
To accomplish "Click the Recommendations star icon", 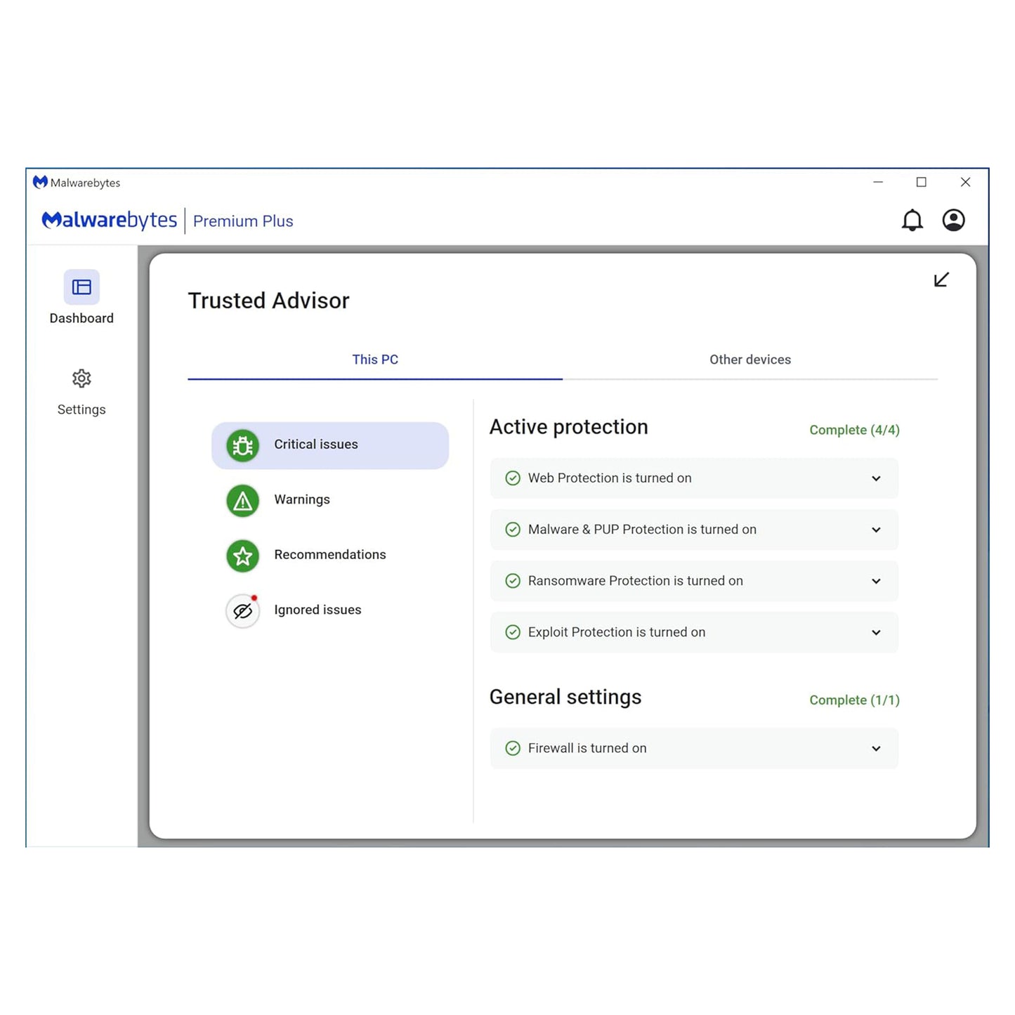I will [x=242, y=556].
